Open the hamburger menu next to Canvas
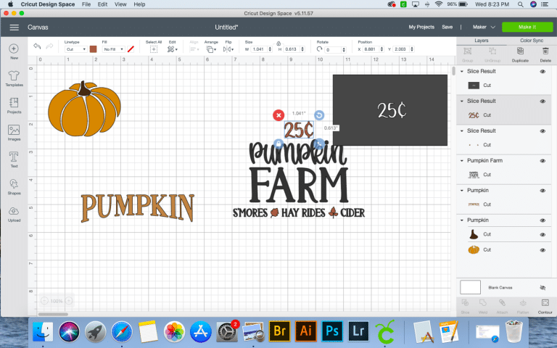 15,28
